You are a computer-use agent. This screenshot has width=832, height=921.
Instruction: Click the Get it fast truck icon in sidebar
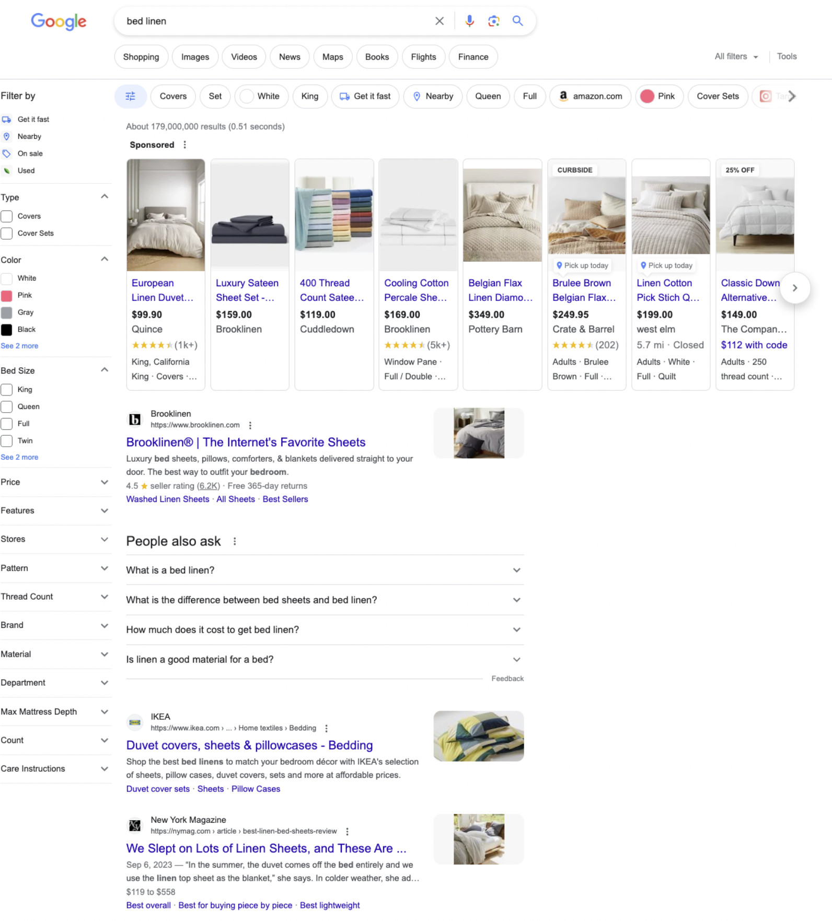6,120
